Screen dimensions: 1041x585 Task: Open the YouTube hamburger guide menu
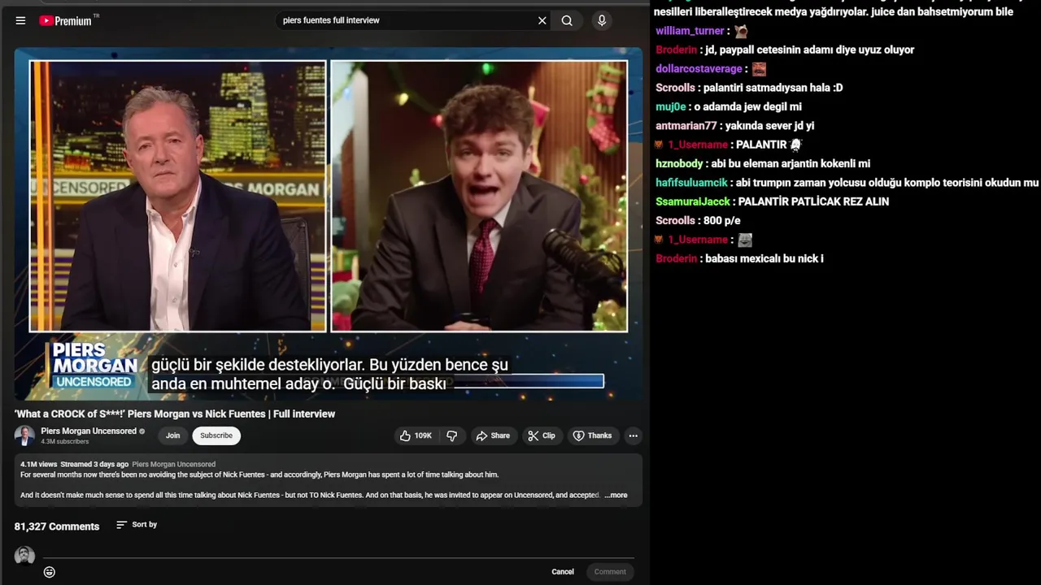20,20
